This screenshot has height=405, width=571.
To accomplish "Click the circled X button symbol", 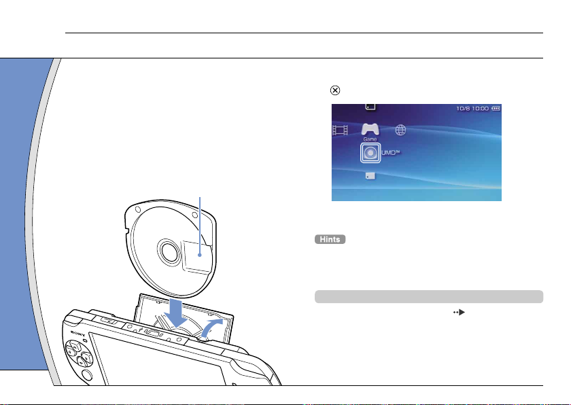I will click(335, 90).
